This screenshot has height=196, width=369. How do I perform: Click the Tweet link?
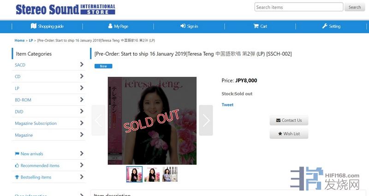pyautogui.click(x=227, y=105)
